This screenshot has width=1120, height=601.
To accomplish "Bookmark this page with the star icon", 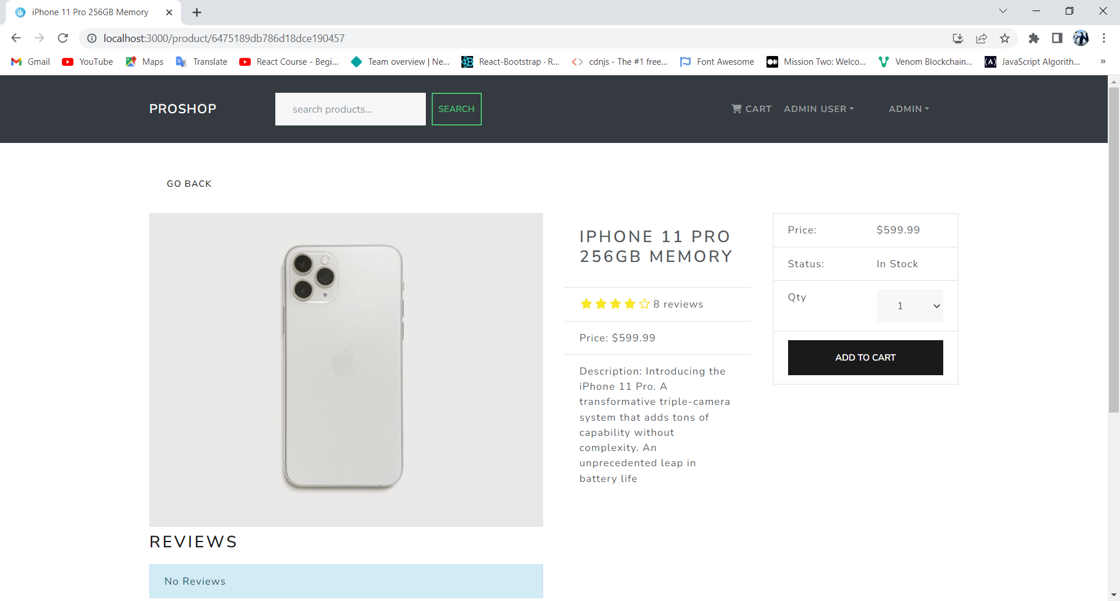I will click(1005, 38).
